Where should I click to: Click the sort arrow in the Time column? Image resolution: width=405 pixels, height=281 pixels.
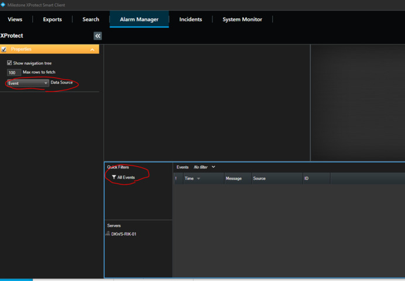point(198,179)
